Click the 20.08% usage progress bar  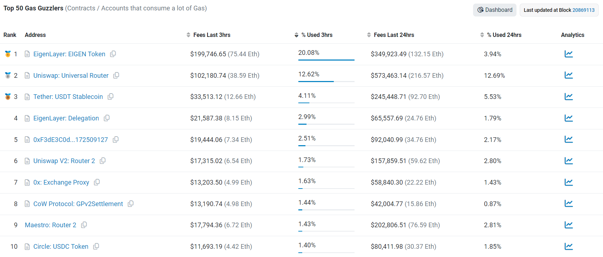tap(326, 60)
